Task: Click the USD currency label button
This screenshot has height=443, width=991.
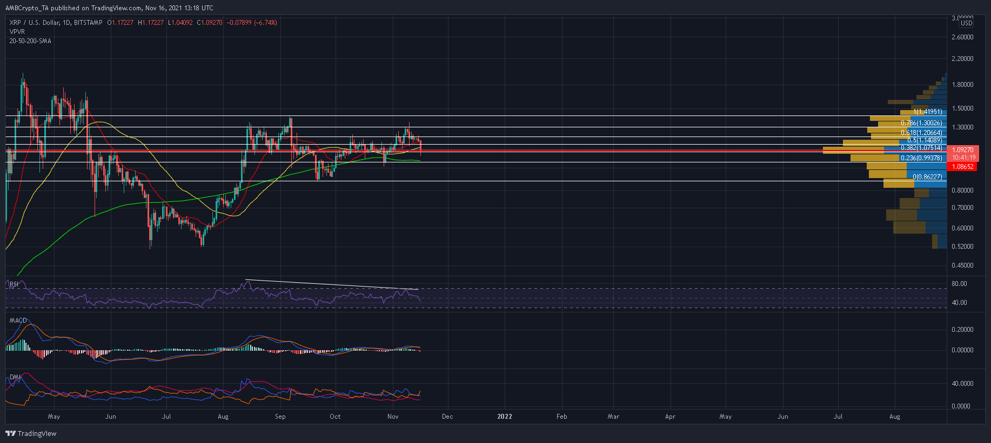Action: coord(966,23)
